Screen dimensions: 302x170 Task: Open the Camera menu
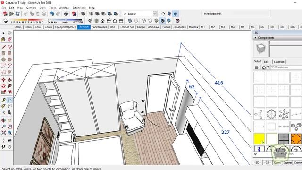point(31,8)
